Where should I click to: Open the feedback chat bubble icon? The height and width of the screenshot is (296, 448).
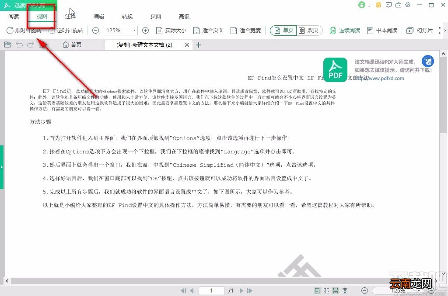(388, 5)
